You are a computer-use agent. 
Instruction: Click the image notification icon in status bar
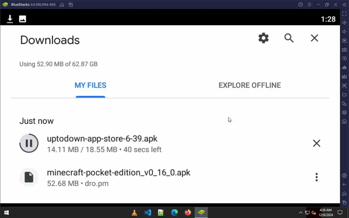pos(22,19)
